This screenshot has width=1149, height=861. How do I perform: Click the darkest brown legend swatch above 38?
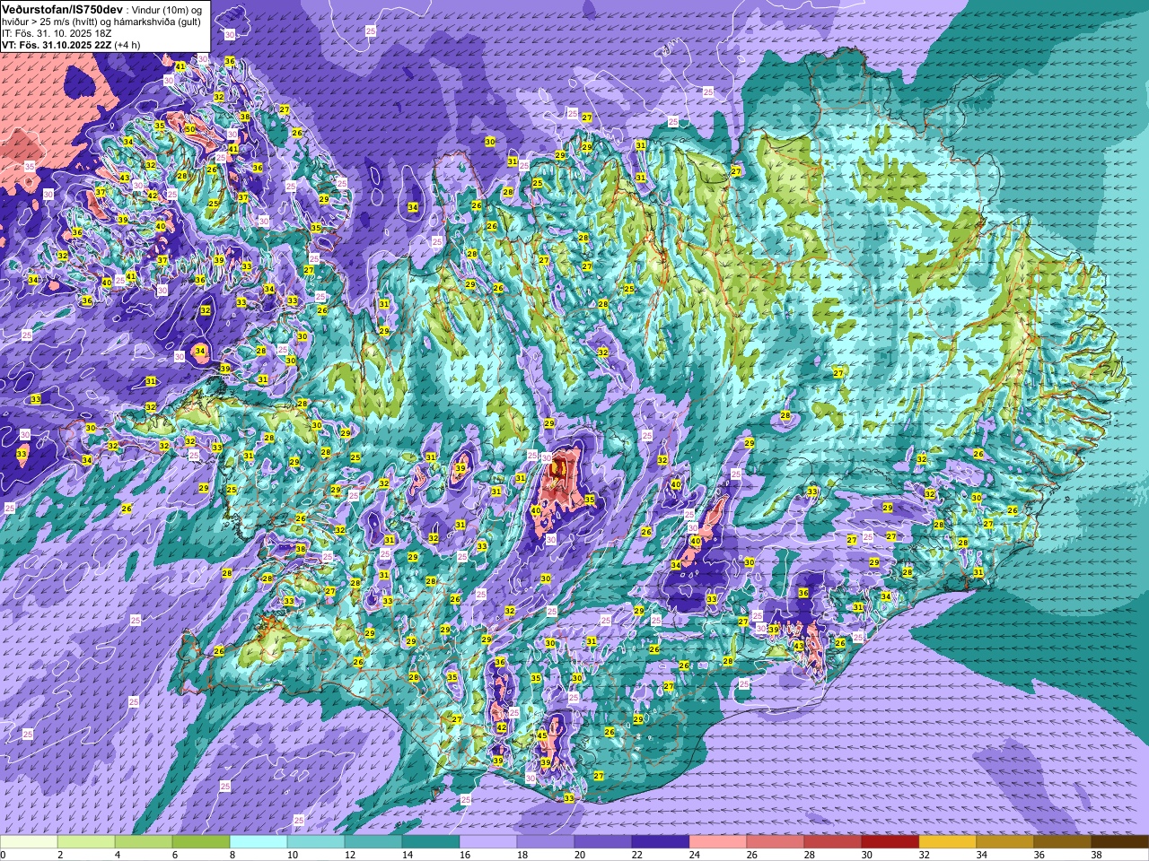pyautogui.click(x=1120, y=842)
